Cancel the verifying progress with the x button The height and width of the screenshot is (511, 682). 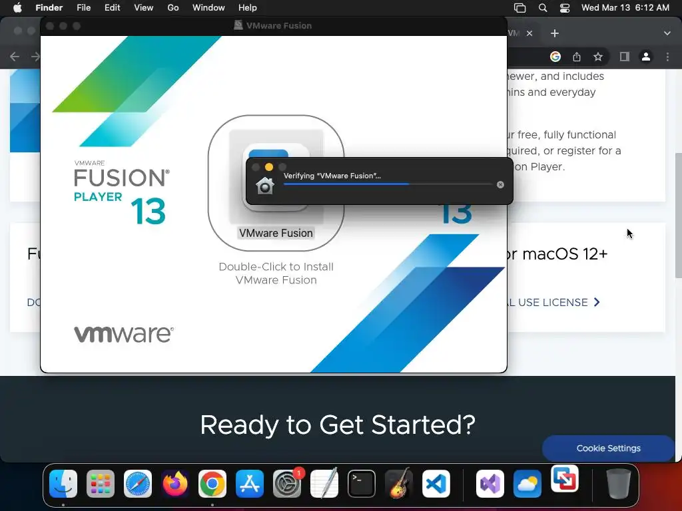(x=500, y=185)
